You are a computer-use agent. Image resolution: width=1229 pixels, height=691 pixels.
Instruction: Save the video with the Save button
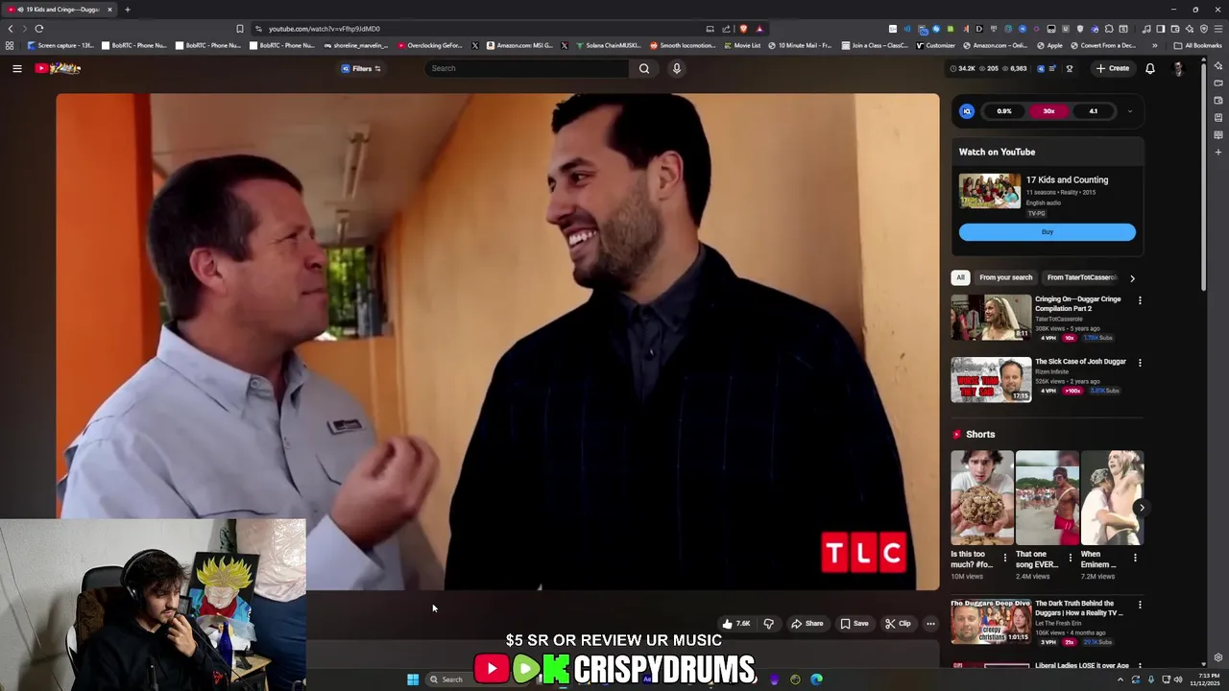coord(855,624)
